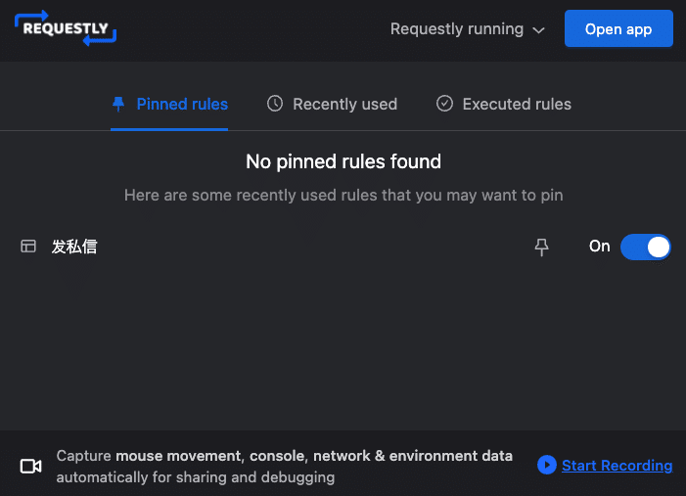Pin the 发私信 rule
The image size is (686, 496).
coord(542,248)
